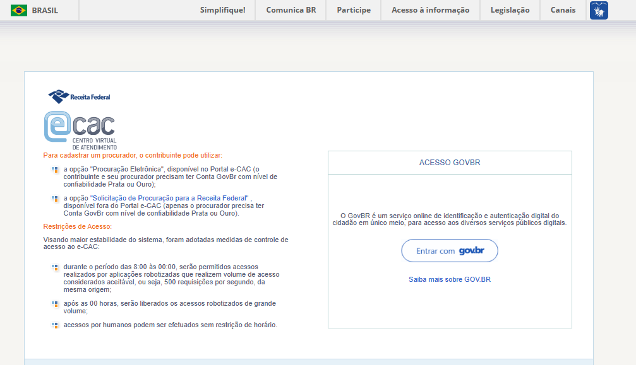Click the Entrar com gov.br button
The image size is (636, 365).
click(450, 250)
